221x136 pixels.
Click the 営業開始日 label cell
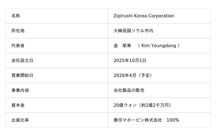pyautogui.click(x=22, y=76)
